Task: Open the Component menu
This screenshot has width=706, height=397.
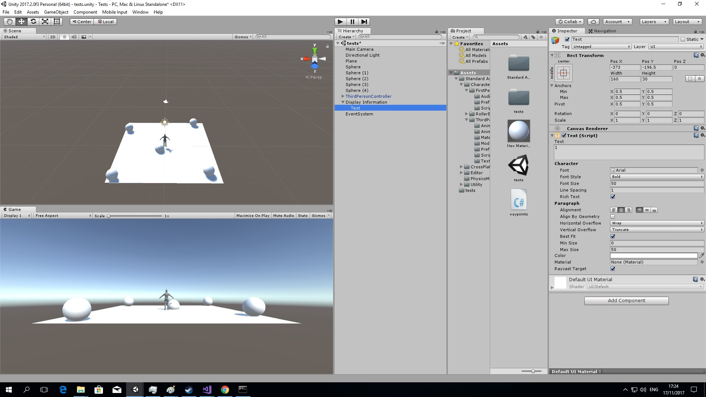Action: pos(85,12)
